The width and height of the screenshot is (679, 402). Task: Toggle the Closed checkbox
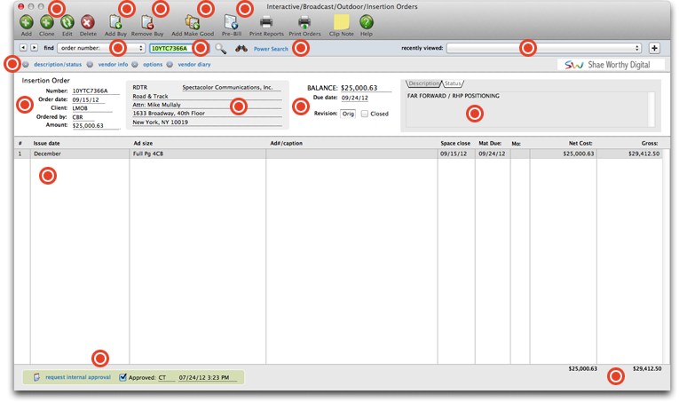[x=365, y=114]
